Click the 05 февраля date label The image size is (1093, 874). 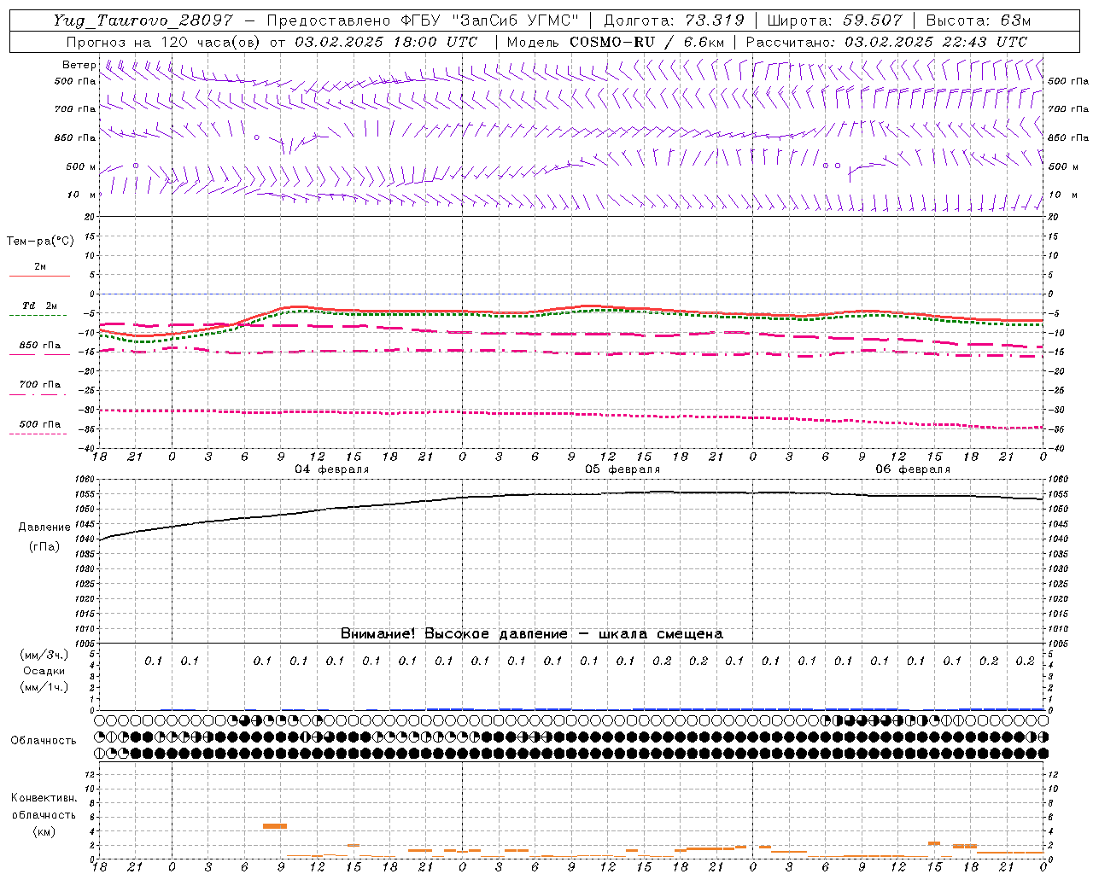[x=622, y=469]
